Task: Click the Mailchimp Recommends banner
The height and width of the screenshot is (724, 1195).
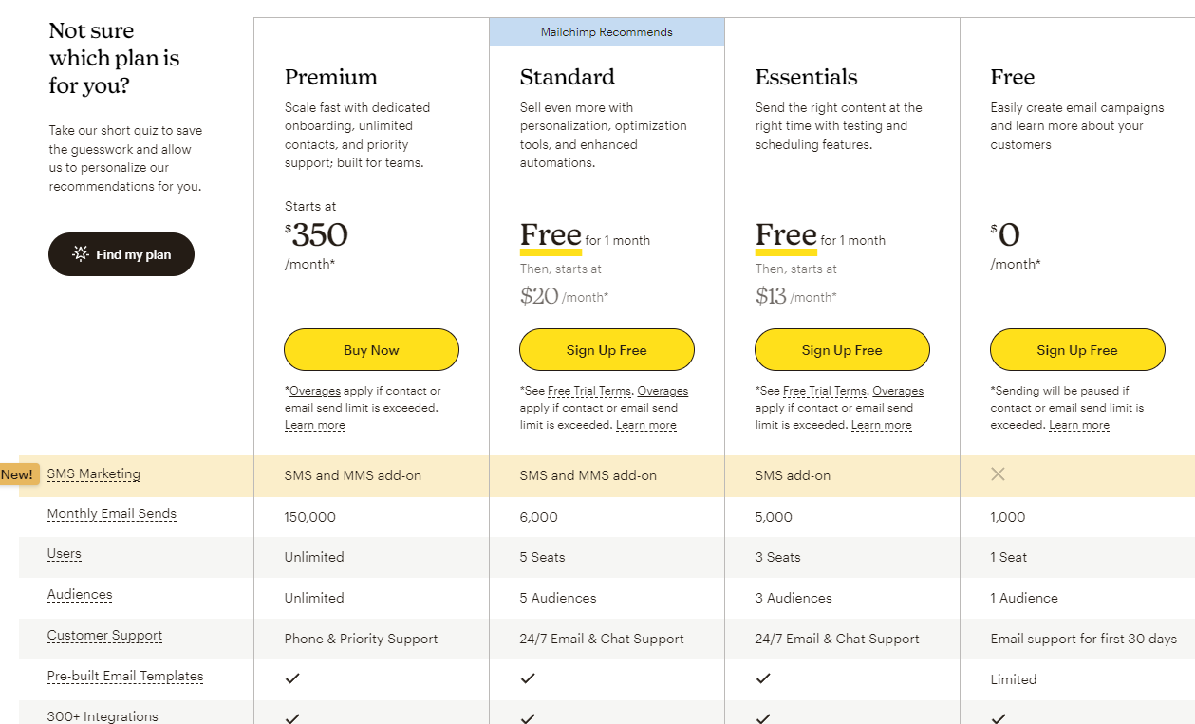Action: click(607, 32)
